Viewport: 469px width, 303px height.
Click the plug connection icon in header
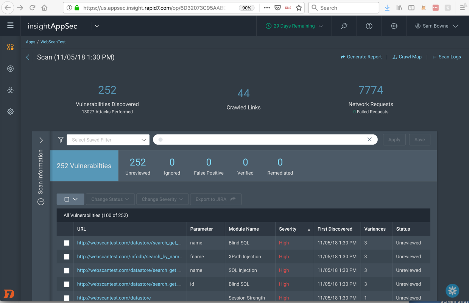point(344,26)
